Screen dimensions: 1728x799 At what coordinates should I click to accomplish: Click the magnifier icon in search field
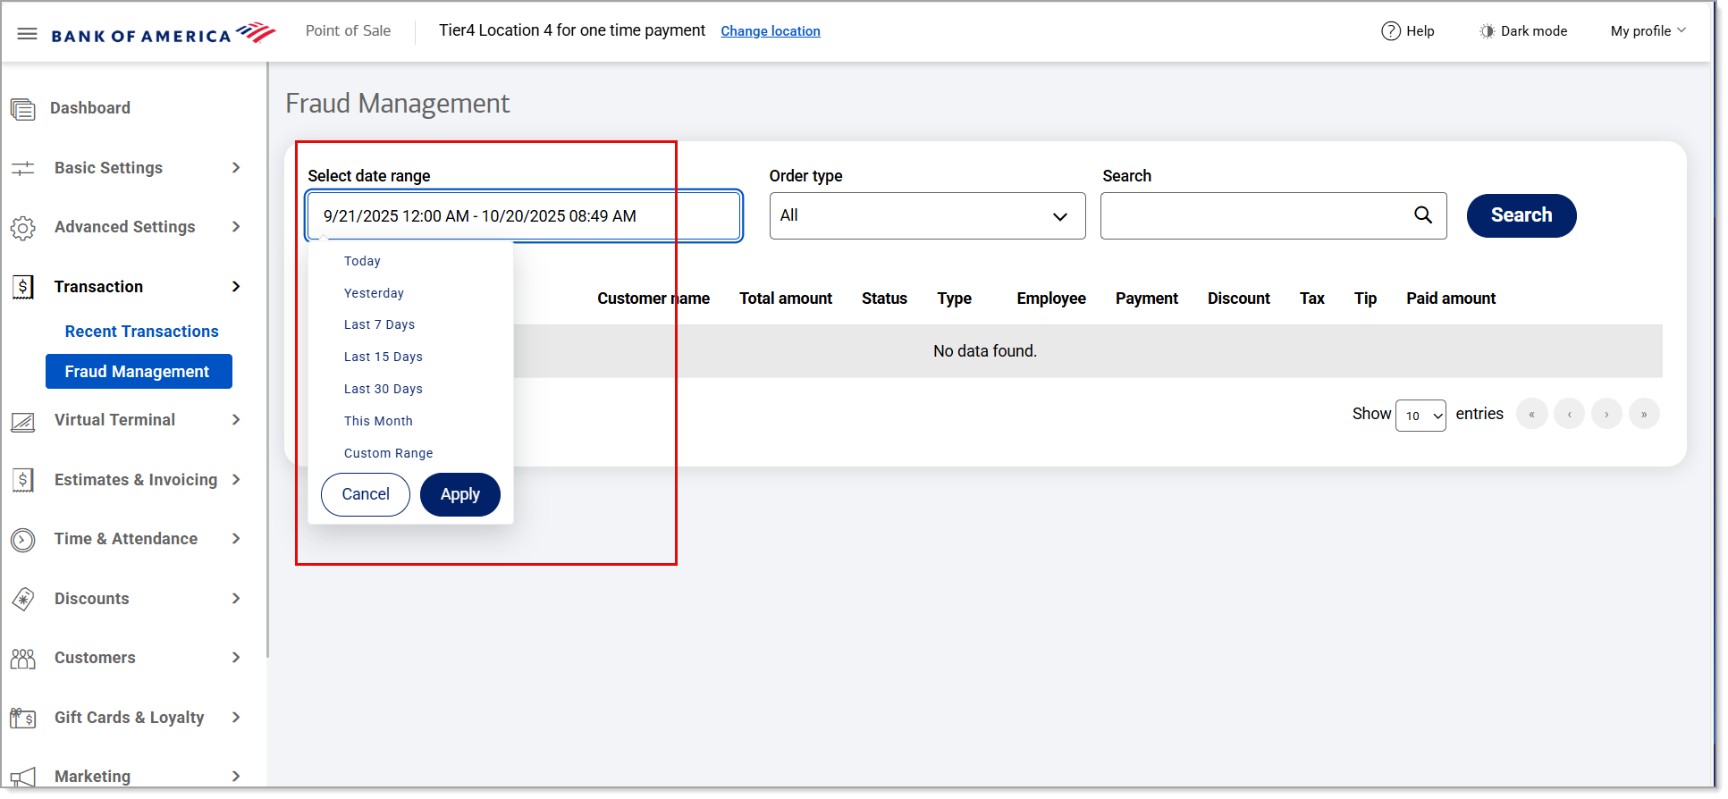click(x=1422, y=215)
